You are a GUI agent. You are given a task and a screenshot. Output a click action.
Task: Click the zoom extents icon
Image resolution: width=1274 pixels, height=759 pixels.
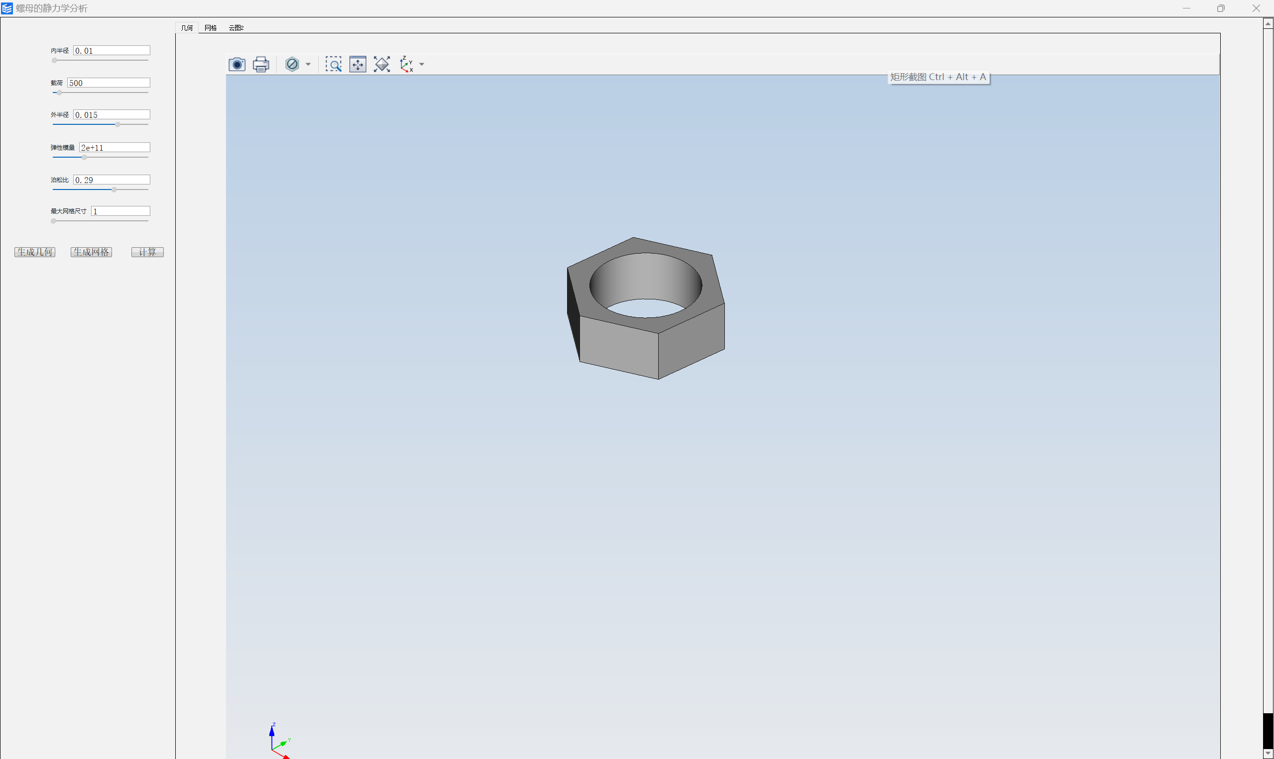tap(382, 65)
